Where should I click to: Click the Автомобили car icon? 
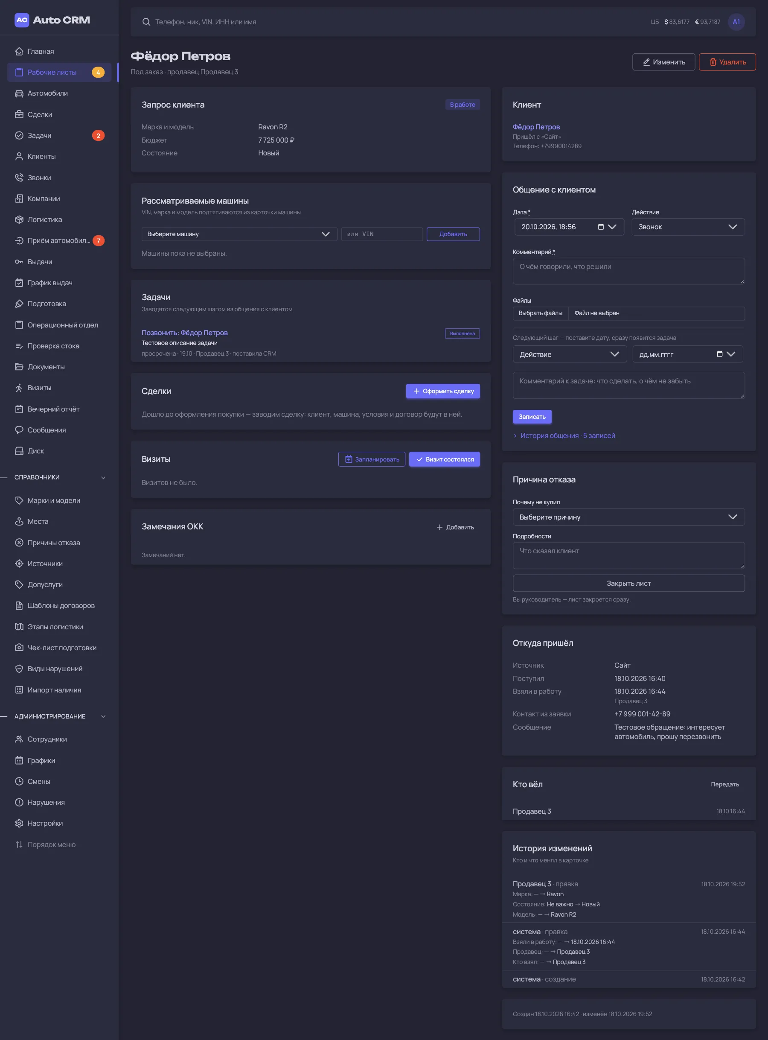coord(19,93)
